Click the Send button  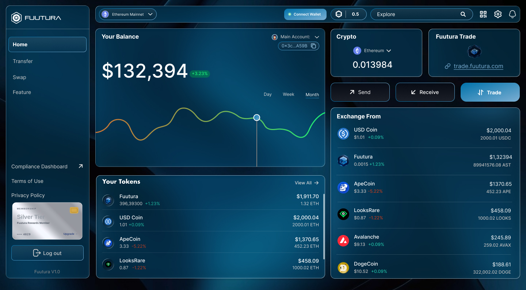click(x=360, y=92)
